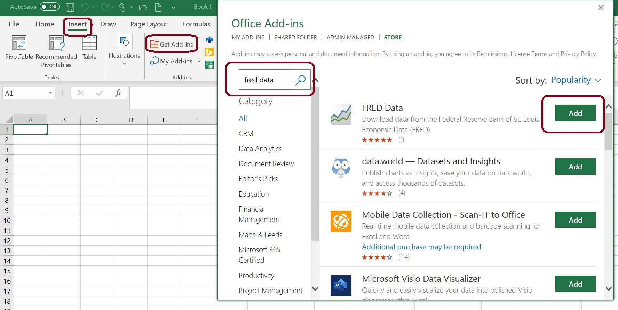Add Microsoft Visio Data Visualizer add-in
The width and height of the screenshot is (618, 310).
[575, 284]
